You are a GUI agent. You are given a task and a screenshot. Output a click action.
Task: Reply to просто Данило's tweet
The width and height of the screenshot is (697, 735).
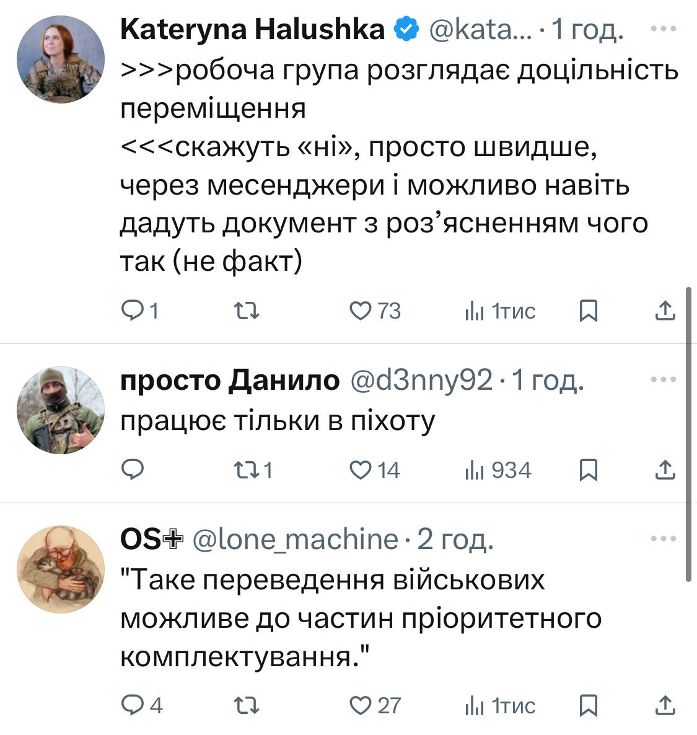tap(131, 470)
